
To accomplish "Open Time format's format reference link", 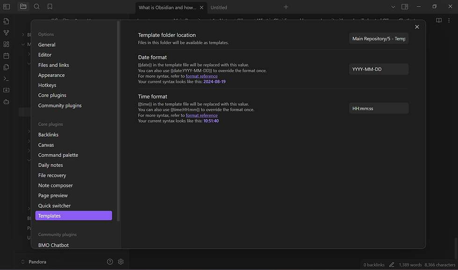I will (x=201, y=115).
